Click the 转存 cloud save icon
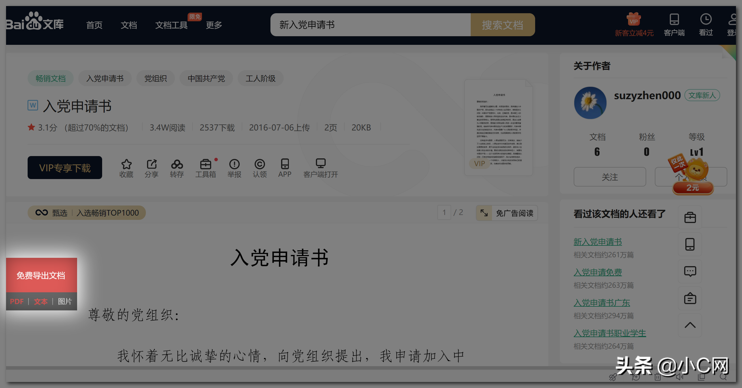 point(177,164)
